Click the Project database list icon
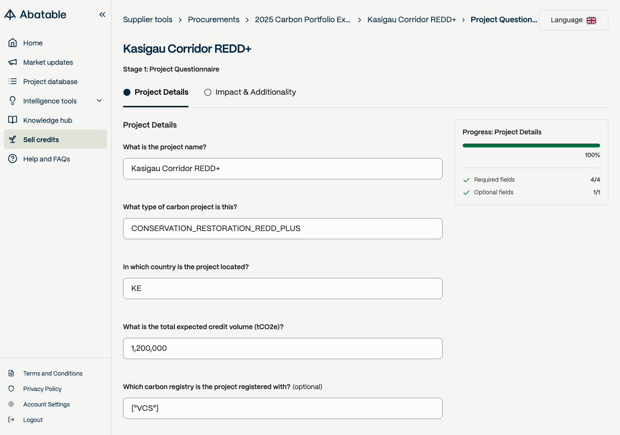 [13, 82]
